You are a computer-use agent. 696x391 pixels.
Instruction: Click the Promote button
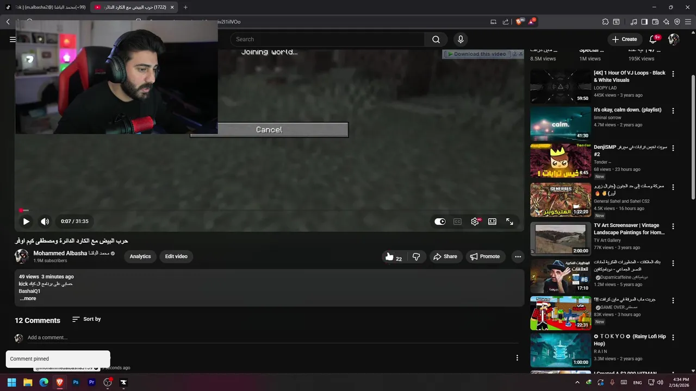(x=485, y=256)
